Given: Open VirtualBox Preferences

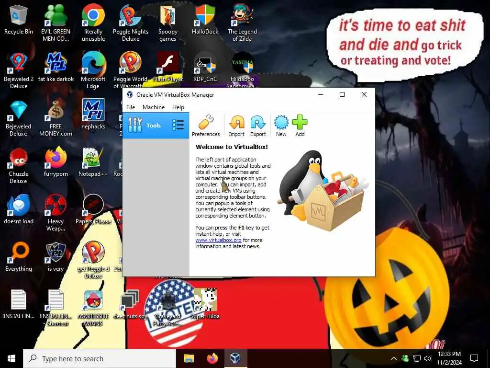Looking at the screenshot, I should [x=206, y=126].
